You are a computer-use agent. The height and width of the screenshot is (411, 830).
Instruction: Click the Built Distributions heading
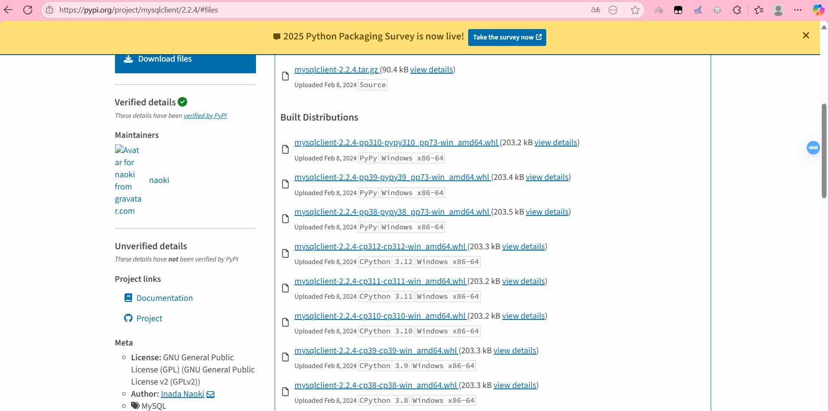point(319,117)
